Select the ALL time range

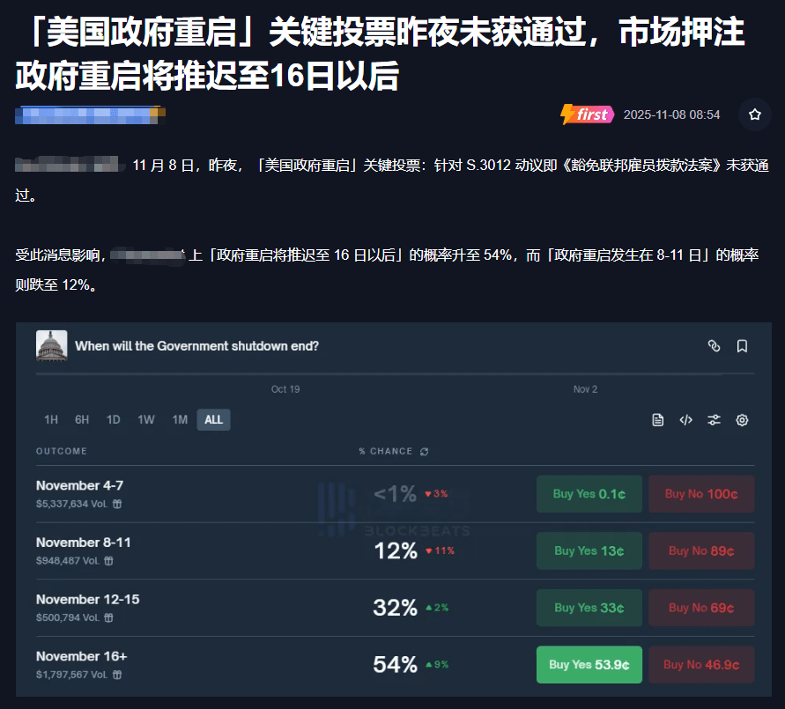pos(214,420)
